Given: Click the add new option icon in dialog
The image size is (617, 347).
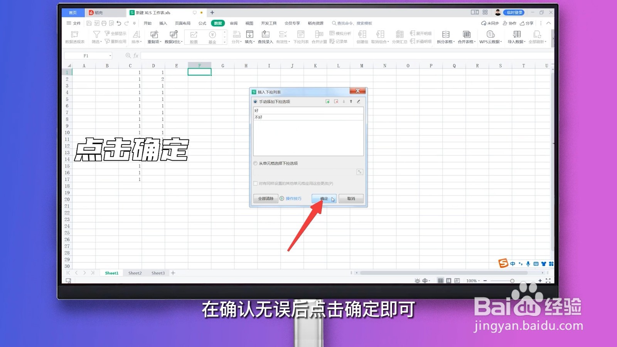Looking at the screenshot, I should coord(327,101).
